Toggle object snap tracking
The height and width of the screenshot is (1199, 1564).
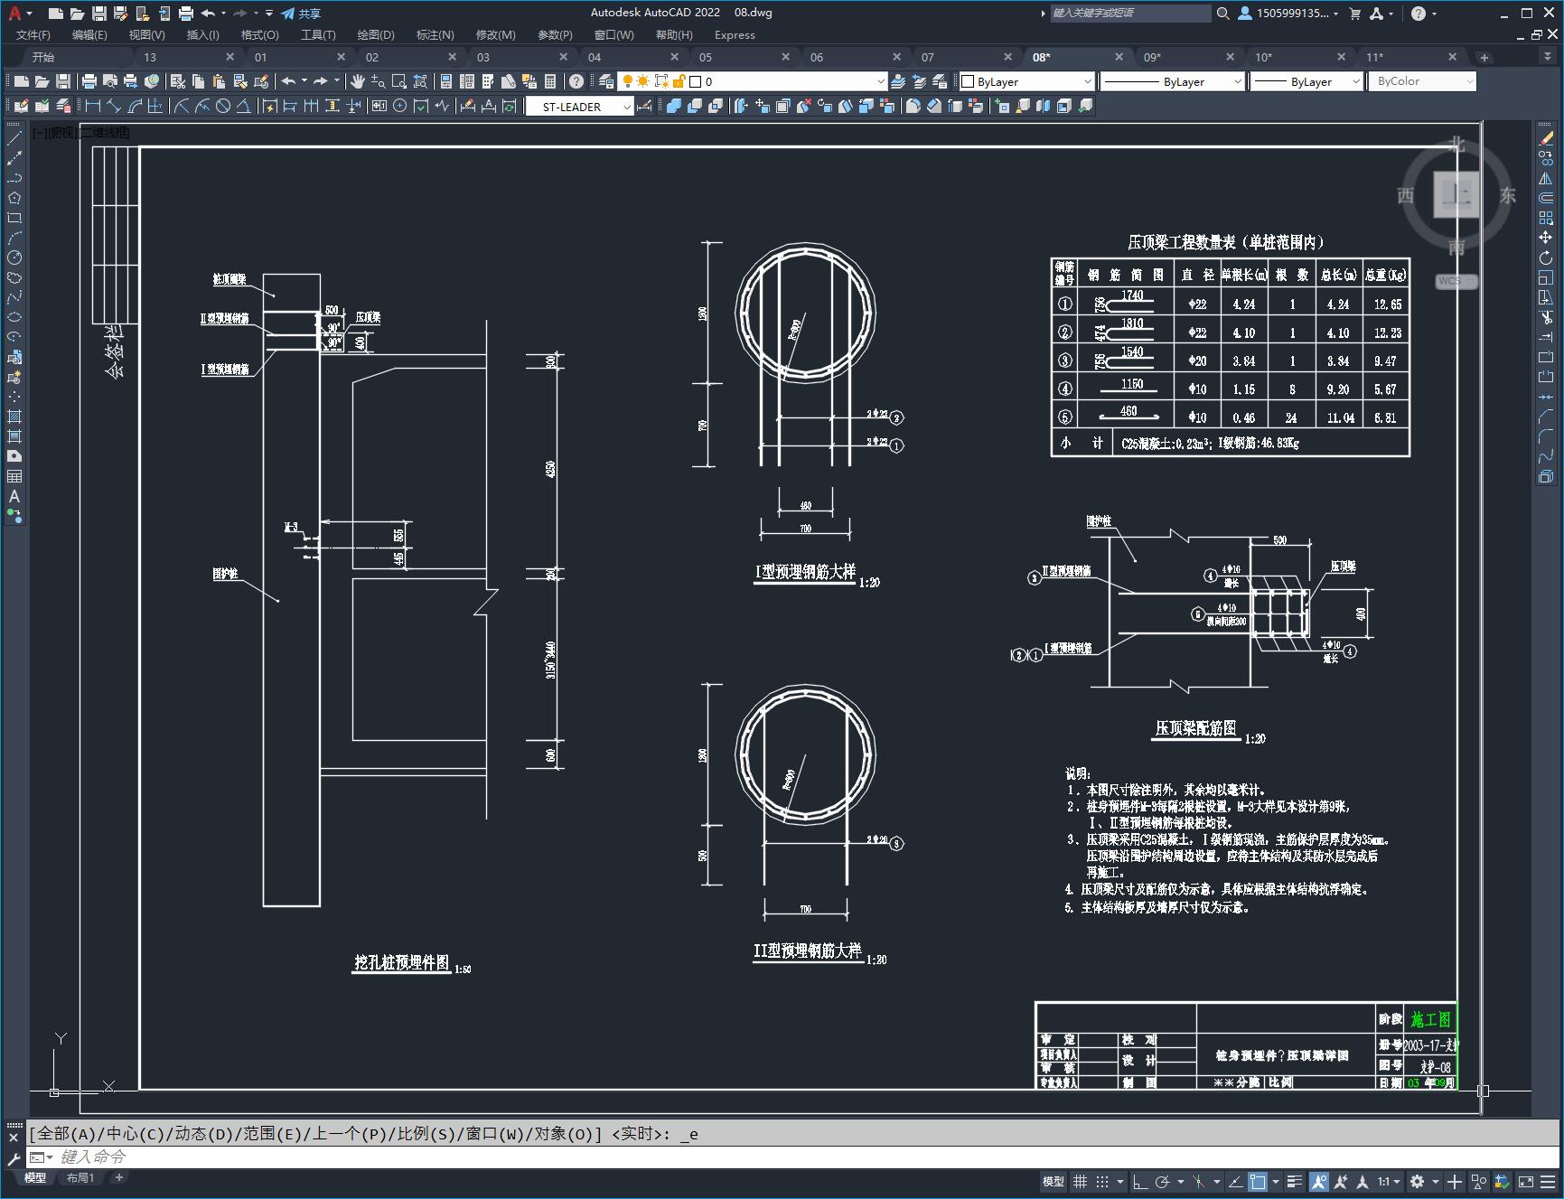(1234, 1181)
